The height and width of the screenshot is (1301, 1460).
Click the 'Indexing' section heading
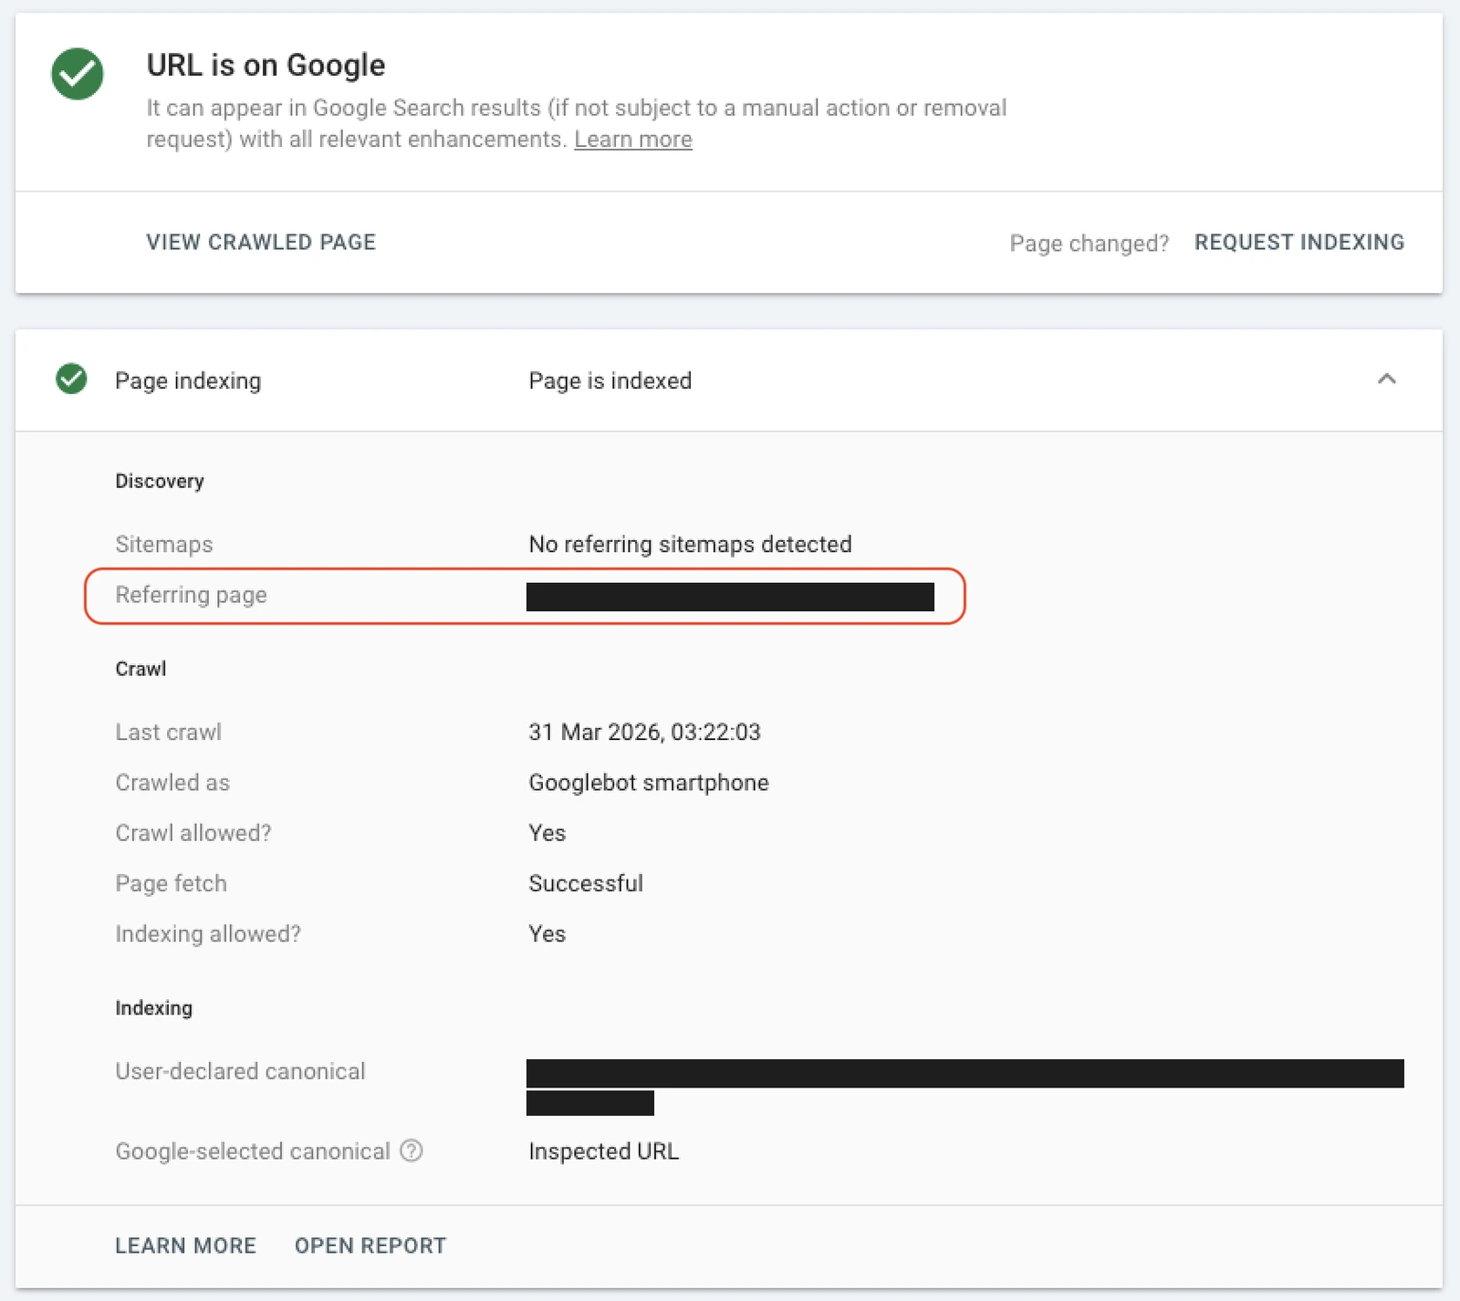(x=153, y=1008)
